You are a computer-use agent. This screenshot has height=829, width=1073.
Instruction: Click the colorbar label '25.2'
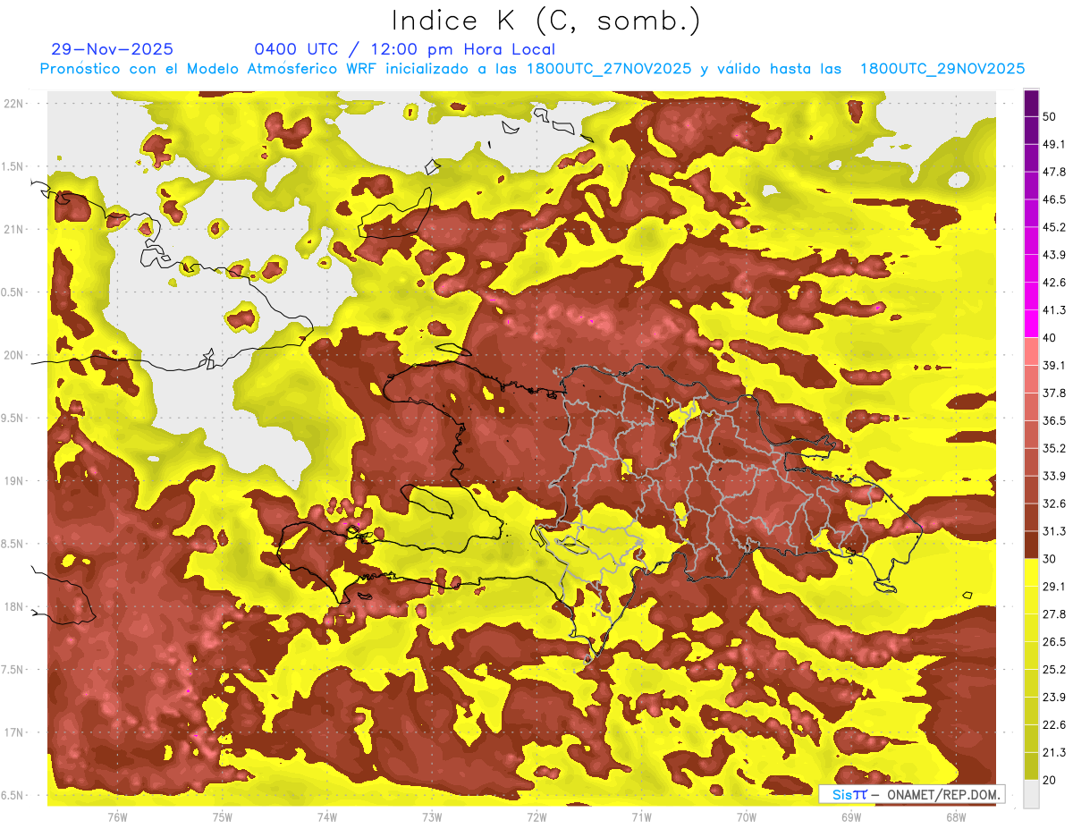[1054, 669]
